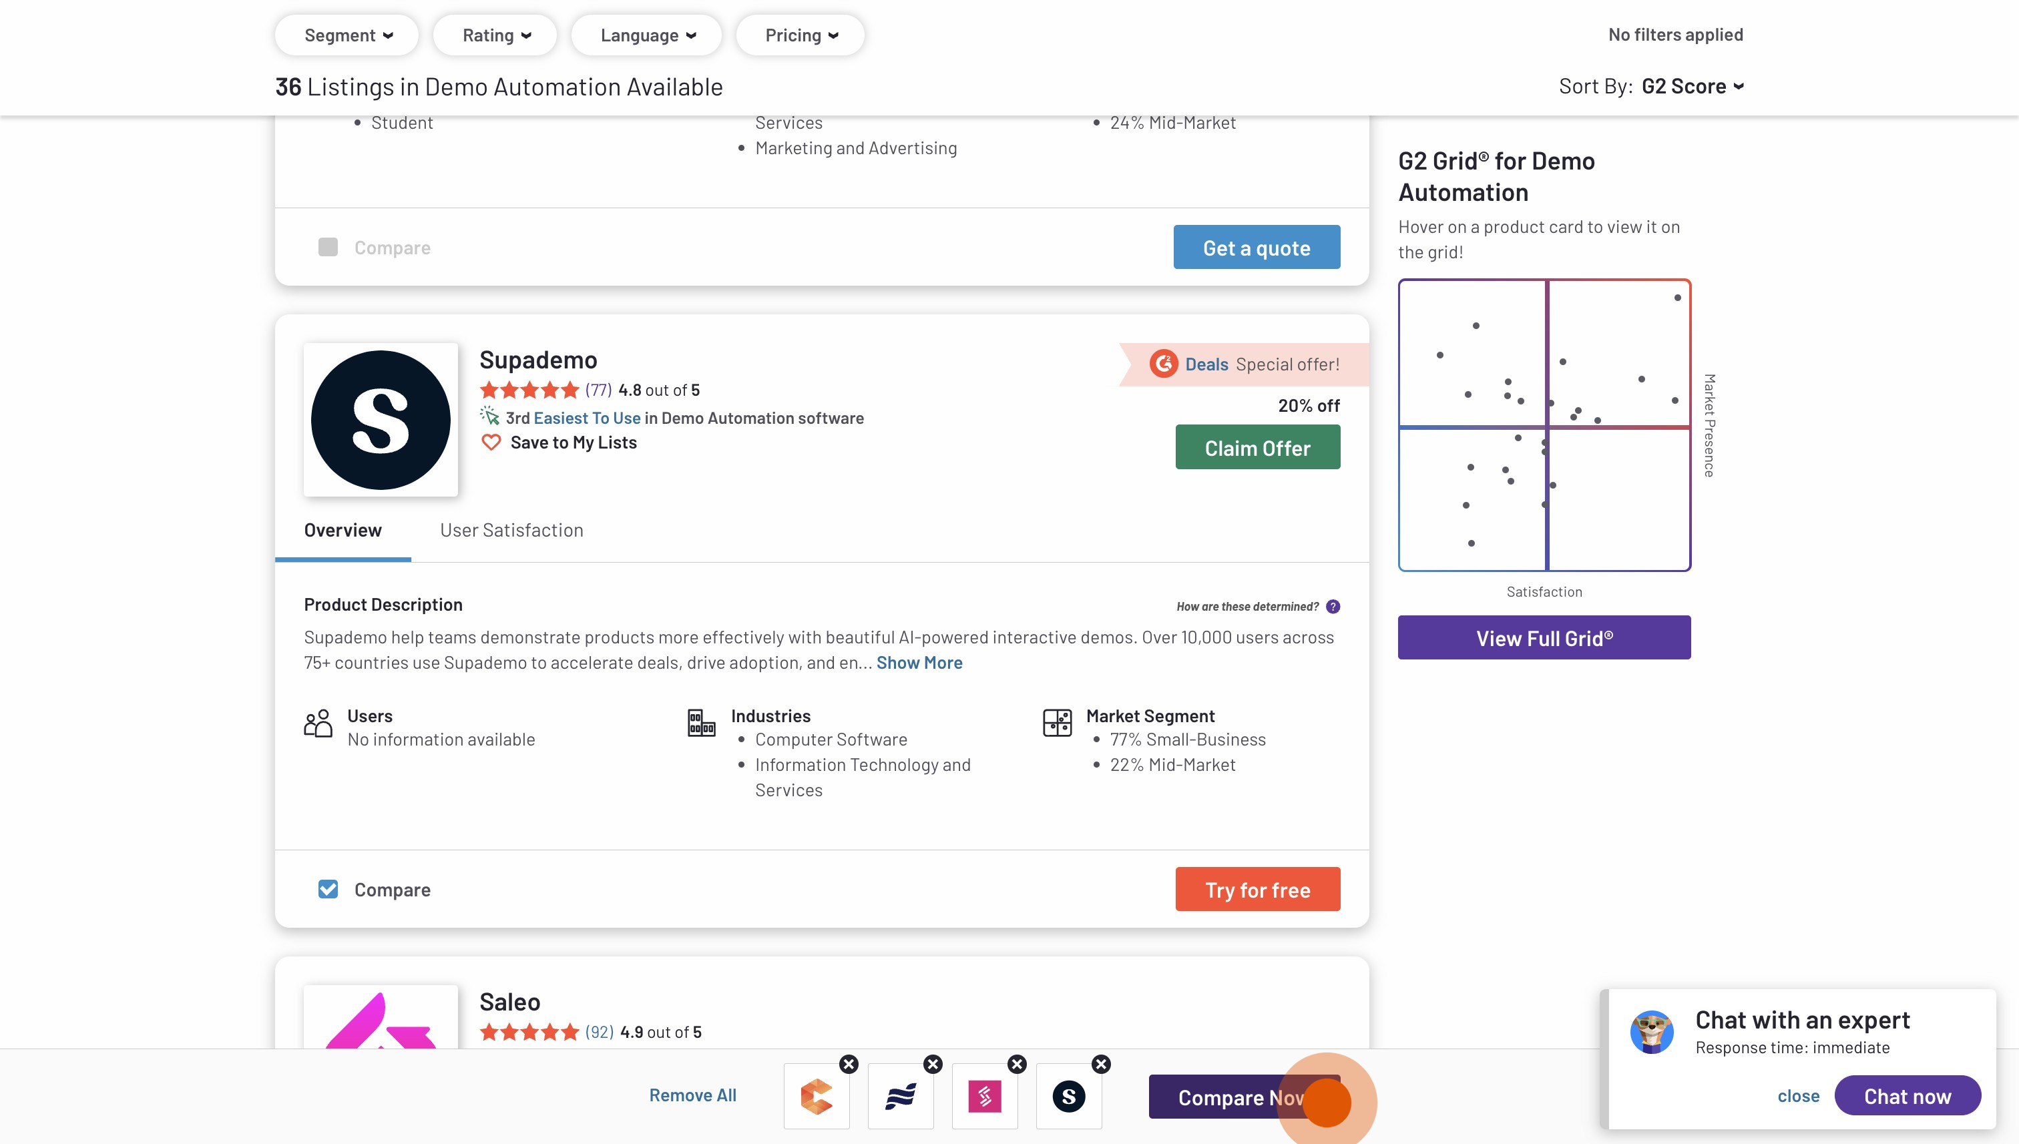
Task: Change the Sort By G2 Score option
Action: [x=1693, y=86]
